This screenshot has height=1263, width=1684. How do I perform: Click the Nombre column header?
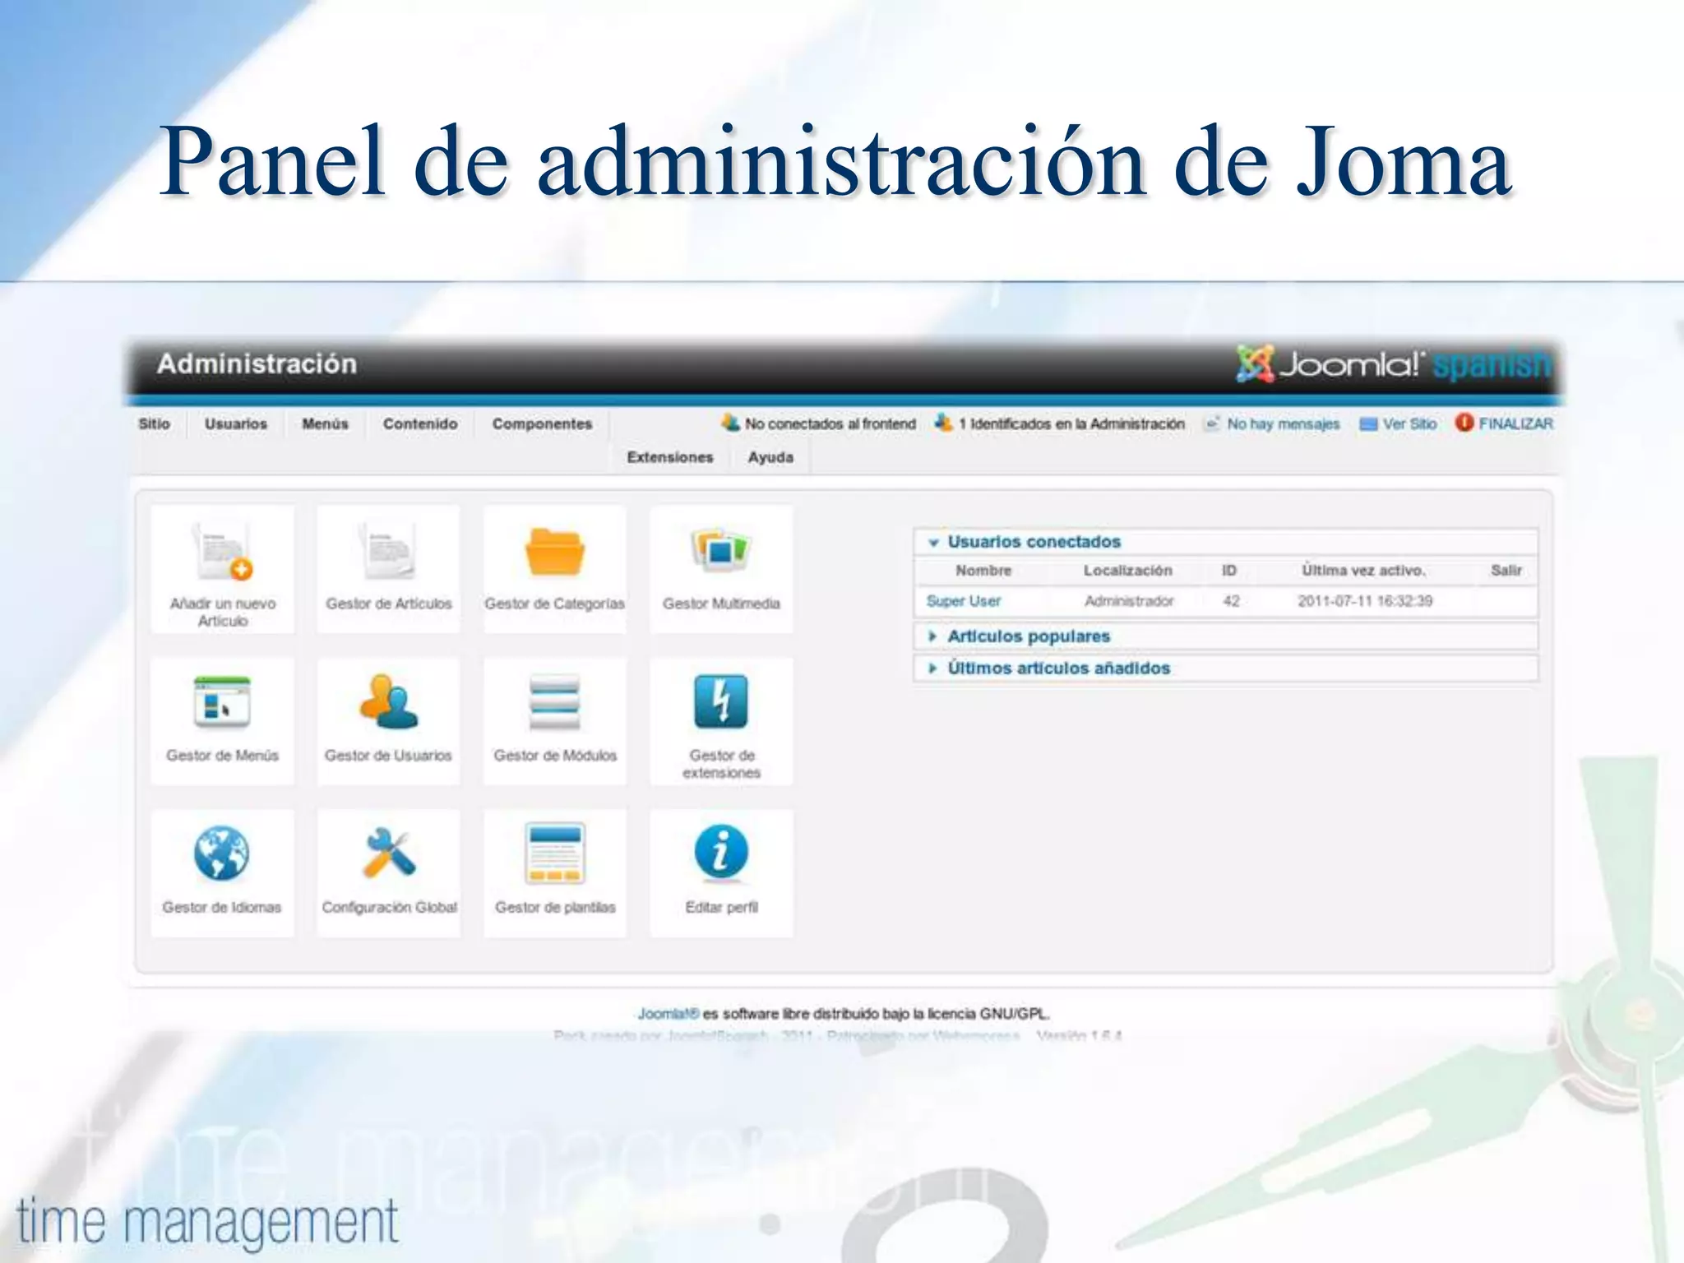tap(983, 571)
